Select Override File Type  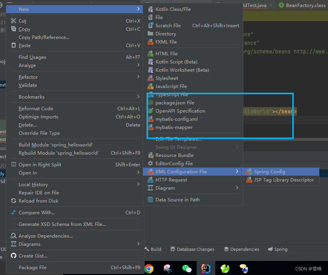[x=75, y=133]
